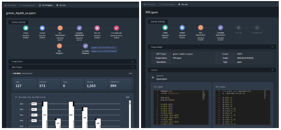Click the pink Run Job play step icon
The height and width of the screenshot is (130, 281).
click(97, 28)
